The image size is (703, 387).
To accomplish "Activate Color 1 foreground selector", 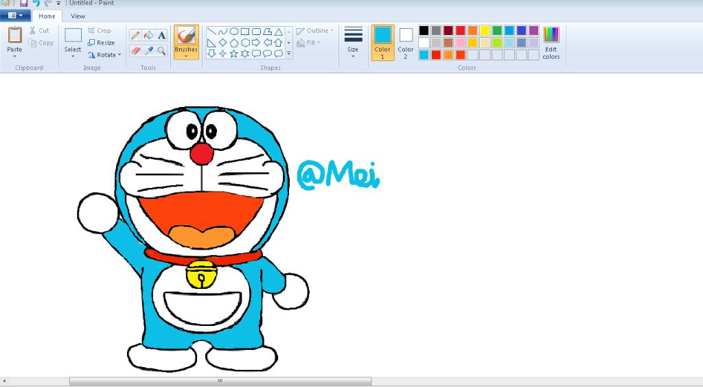I will click(382, 43).
